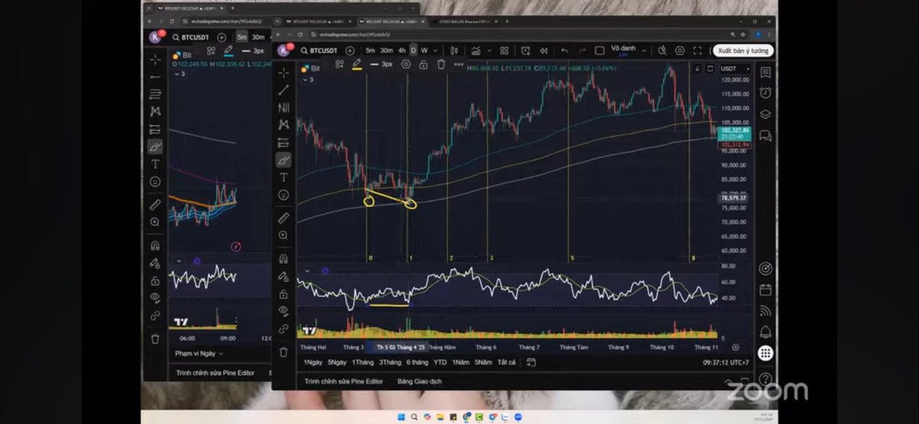Open the Bảng Giao dịch tab
Image resolution: width=919 pixels, height=424 pixels.
[419, 380]
